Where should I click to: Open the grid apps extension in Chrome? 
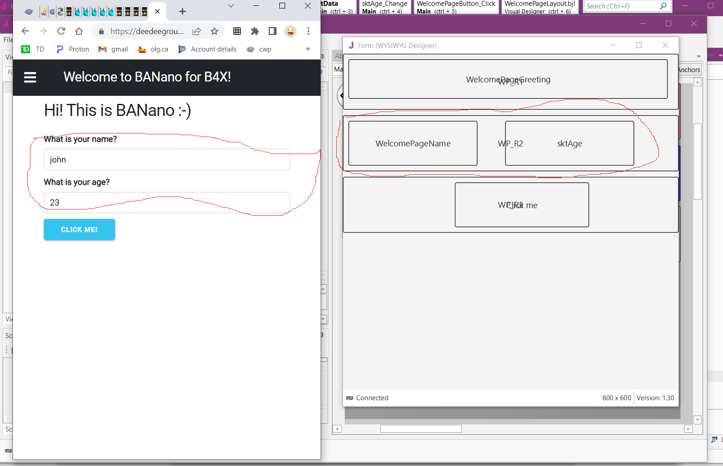[x=237, y=31]
